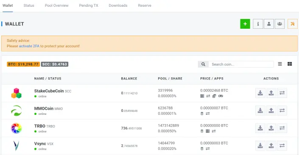299x155 pixels.
Task: Open StakeCubeCoin masternode server app icon
Action: (x=202, y=96)
